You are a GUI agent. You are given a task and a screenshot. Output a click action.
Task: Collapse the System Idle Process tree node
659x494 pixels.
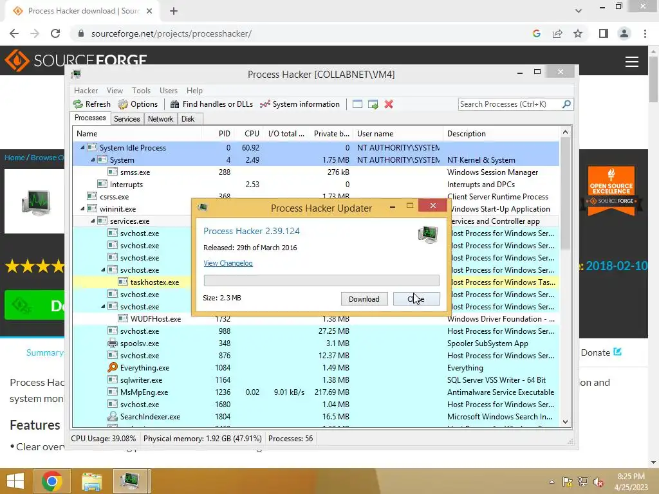click(x=82, y=147)
